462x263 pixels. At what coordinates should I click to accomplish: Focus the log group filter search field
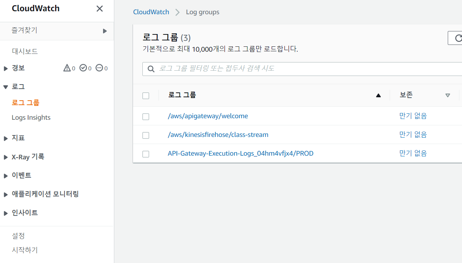pos(302,69)
